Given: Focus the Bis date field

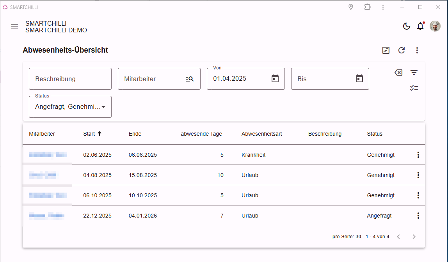Looking at the screenshot, I should (x=330, y=79).
